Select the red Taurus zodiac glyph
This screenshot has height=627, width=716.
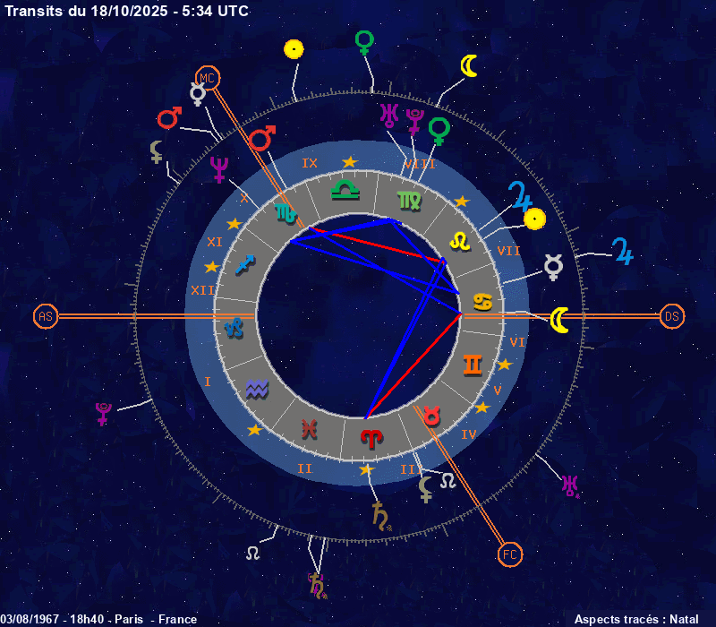coord(432,415)
